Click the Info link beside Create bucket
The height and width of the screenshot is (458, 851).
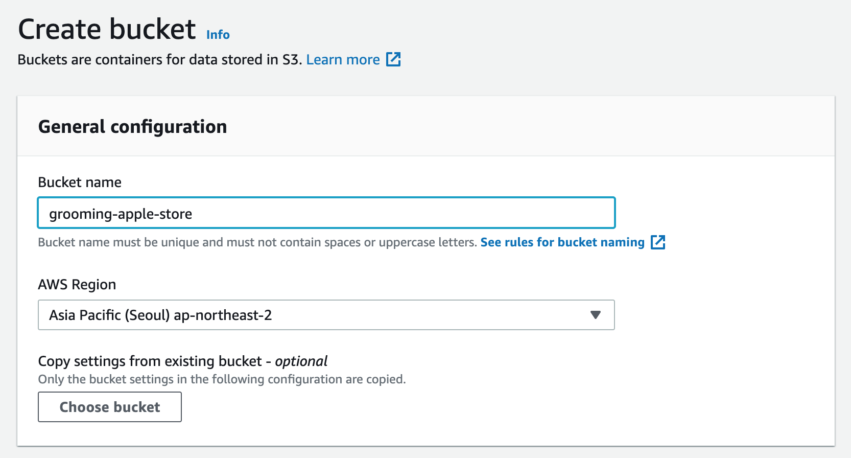point(218,35)
